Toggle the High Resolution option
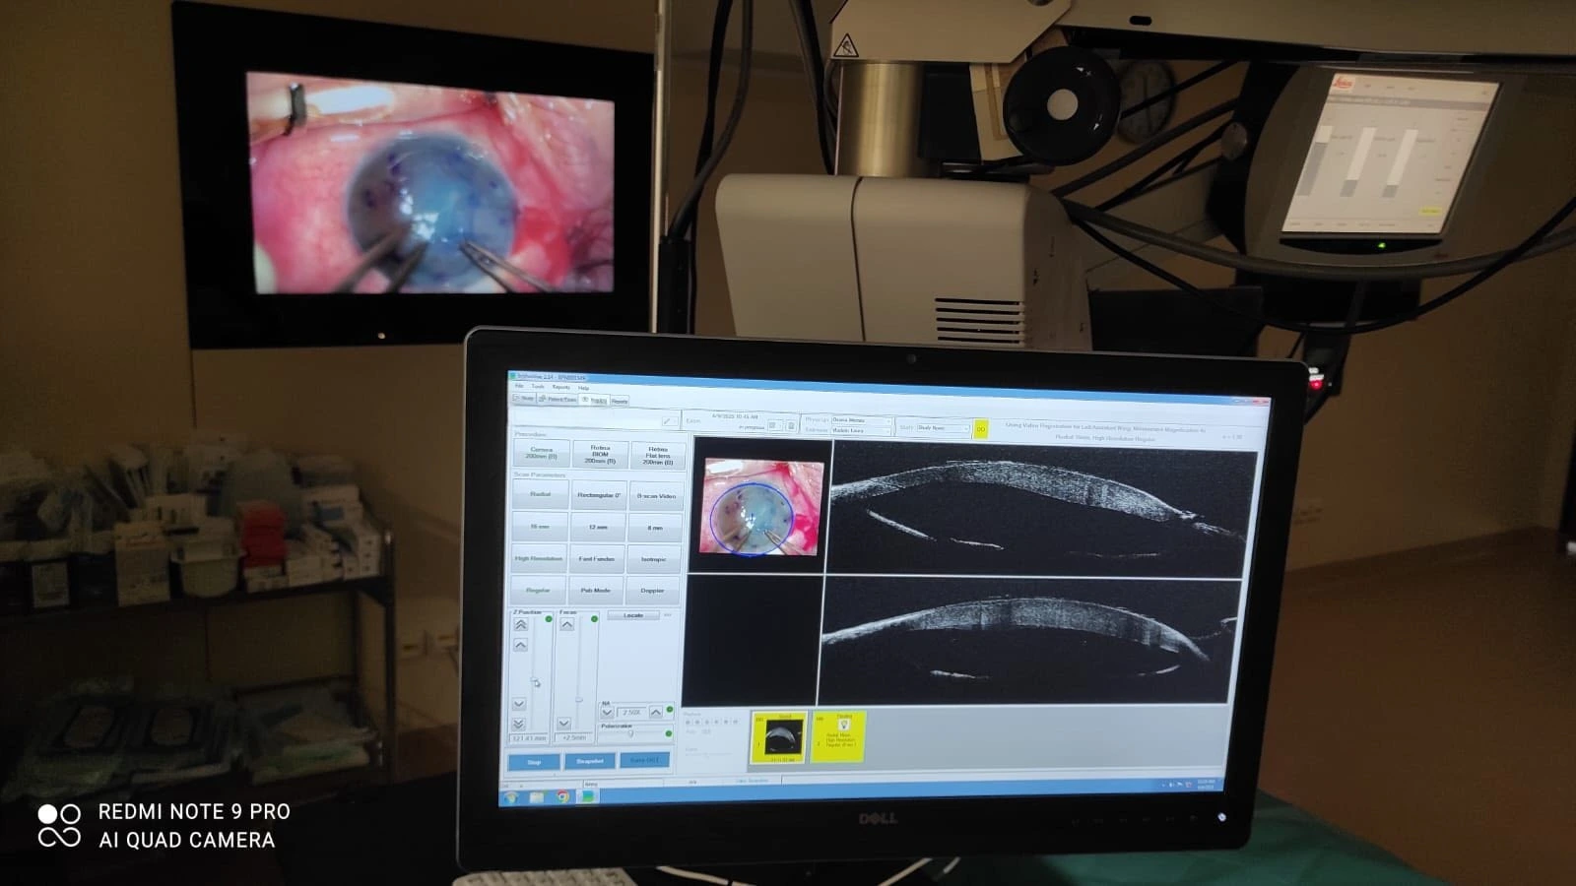This screenshot has height=886, width=1576. pyautogui.click(x=539, y=558)
